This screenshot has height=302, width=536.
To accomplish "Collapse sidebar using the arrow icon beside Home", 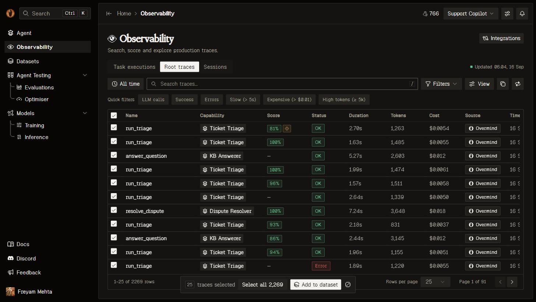I will (109, 14).
